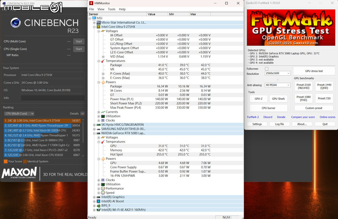Click the Cinebench Info input field
The width and height of the screenshot is (338, 219).
(52, 98)
